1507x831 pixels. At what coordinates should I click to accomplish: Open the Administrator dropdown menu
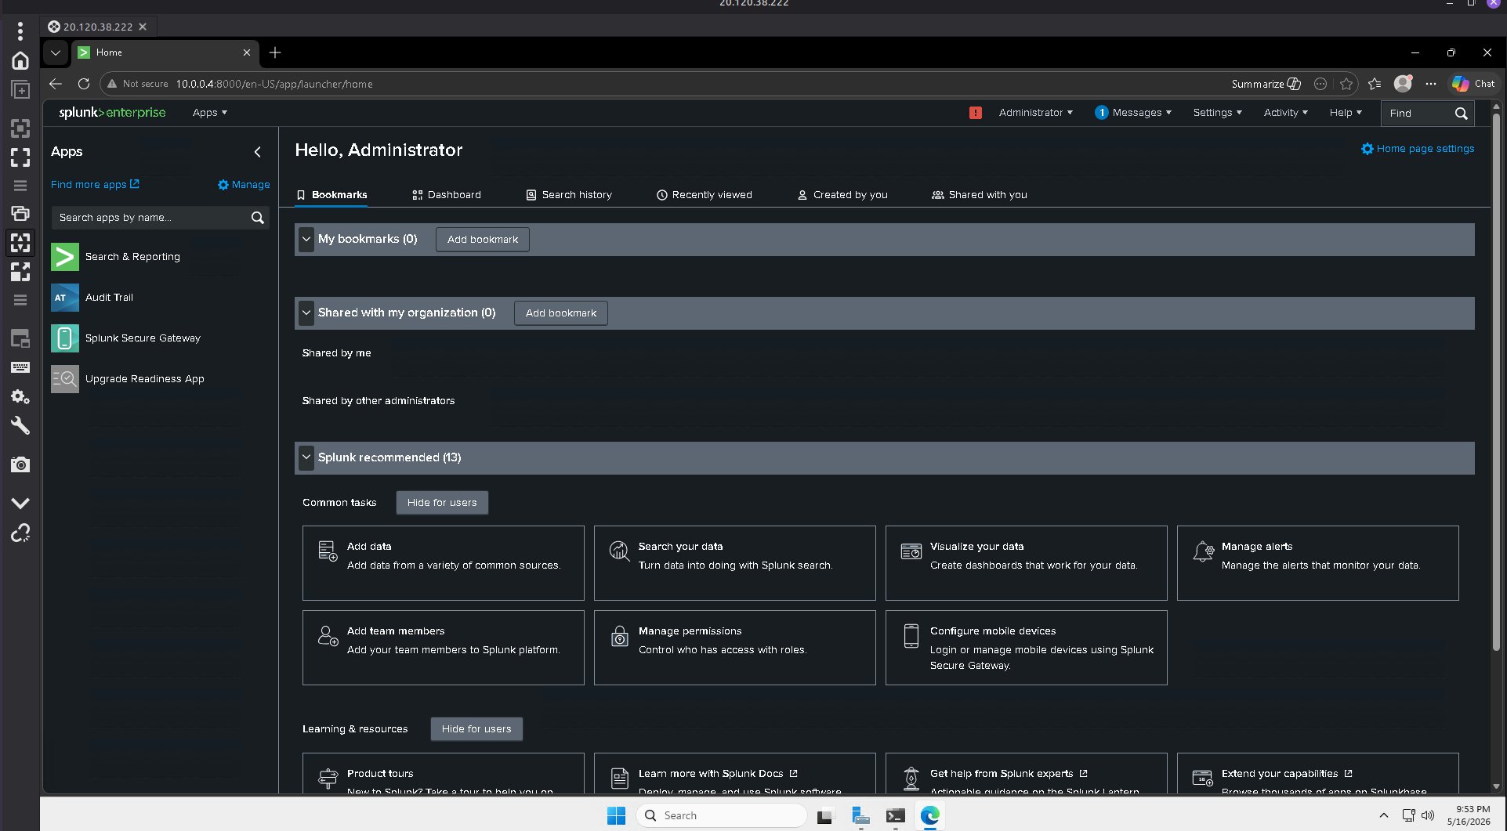pos(1035,113)
